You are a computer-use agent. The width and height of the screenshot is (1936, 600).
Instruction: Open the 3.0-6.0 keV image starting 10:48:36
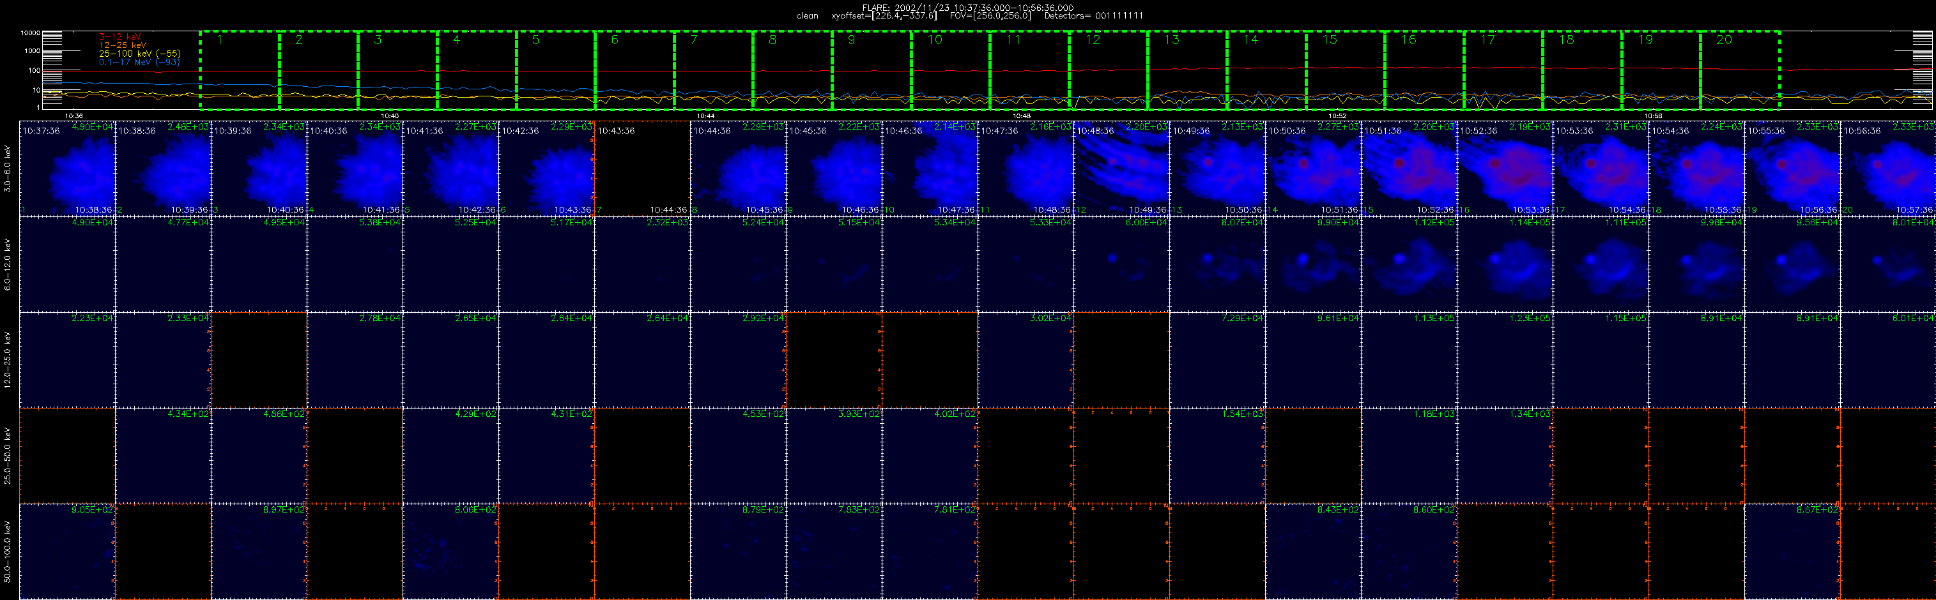tap(1122, 169)
